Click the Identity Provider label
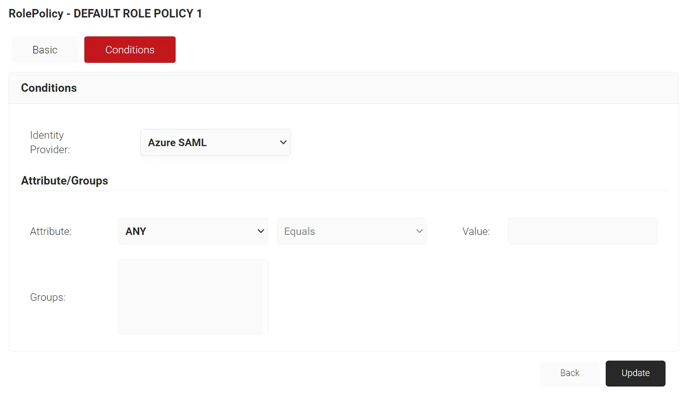Screen dimensions: 689x397 click(50, 142)
